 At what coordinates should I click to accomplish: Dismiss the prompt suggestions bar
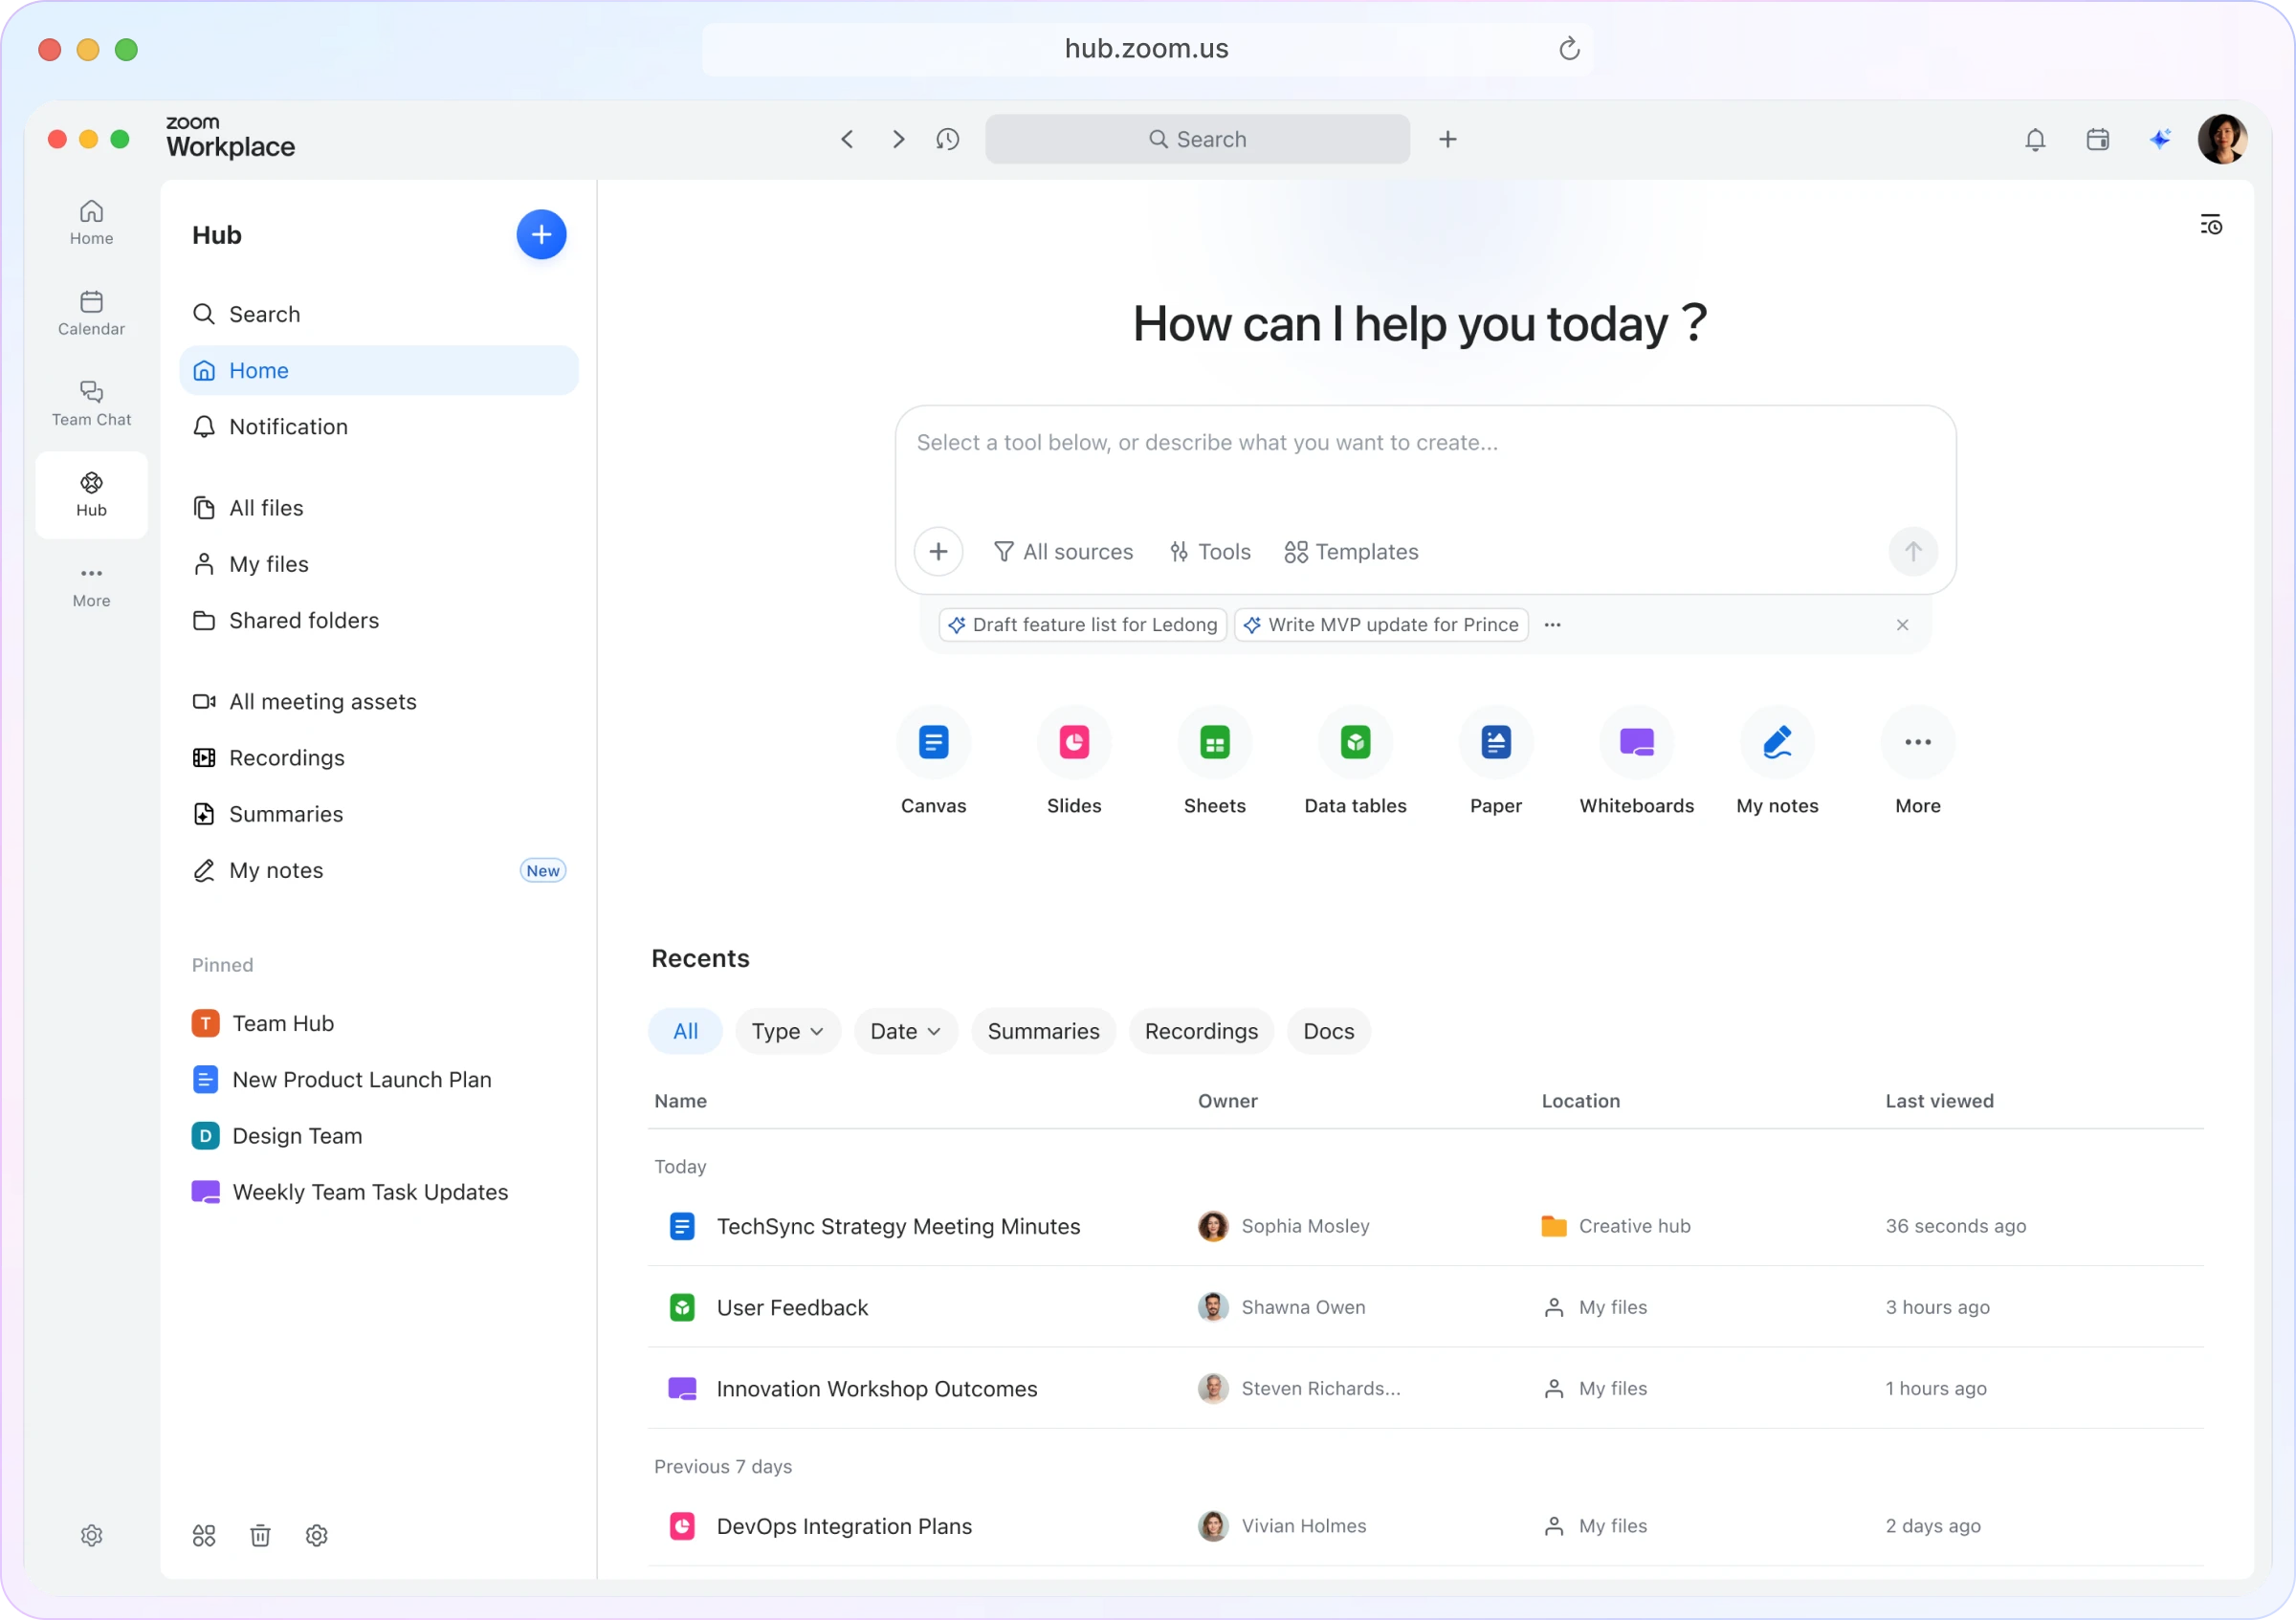pos(1902,624)
